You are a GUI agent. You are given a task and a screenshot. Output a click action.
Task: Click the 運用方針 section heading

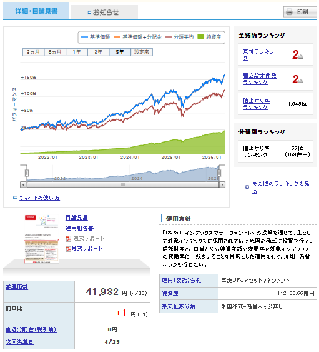click(x=178, y=219)
